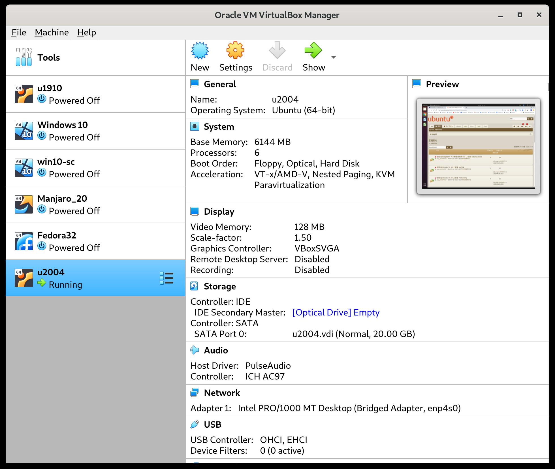
Task: Click the Discard down-arrow icon
Action: click(277, 50)
